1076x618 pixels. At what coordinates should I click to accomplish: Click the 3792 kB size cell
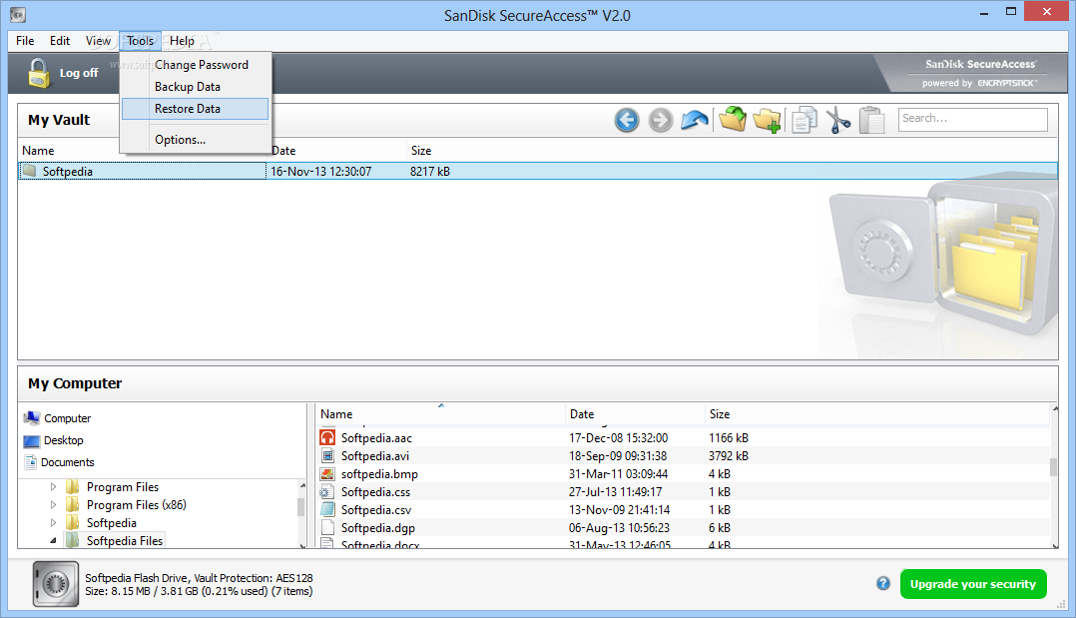[x=729, y=456]
